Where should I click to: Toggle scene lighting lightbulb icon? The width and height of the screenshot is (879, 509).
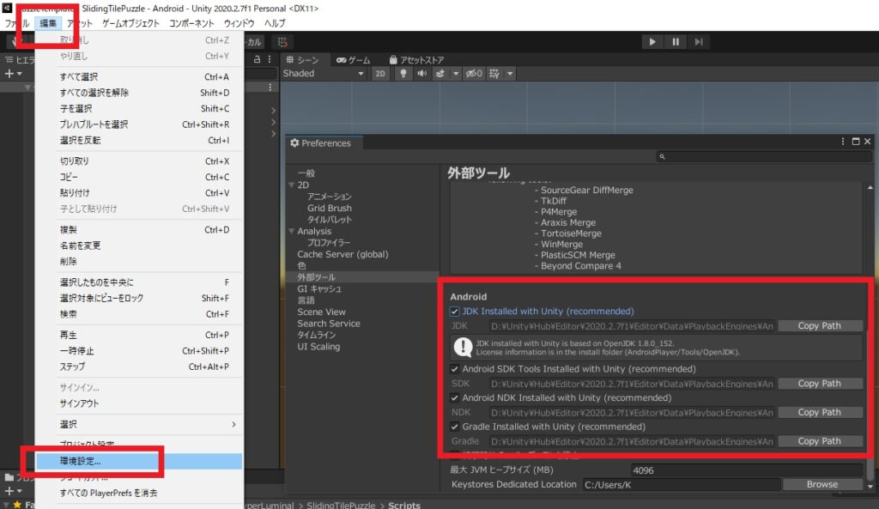pyautogui.click(x=403, y=74)
